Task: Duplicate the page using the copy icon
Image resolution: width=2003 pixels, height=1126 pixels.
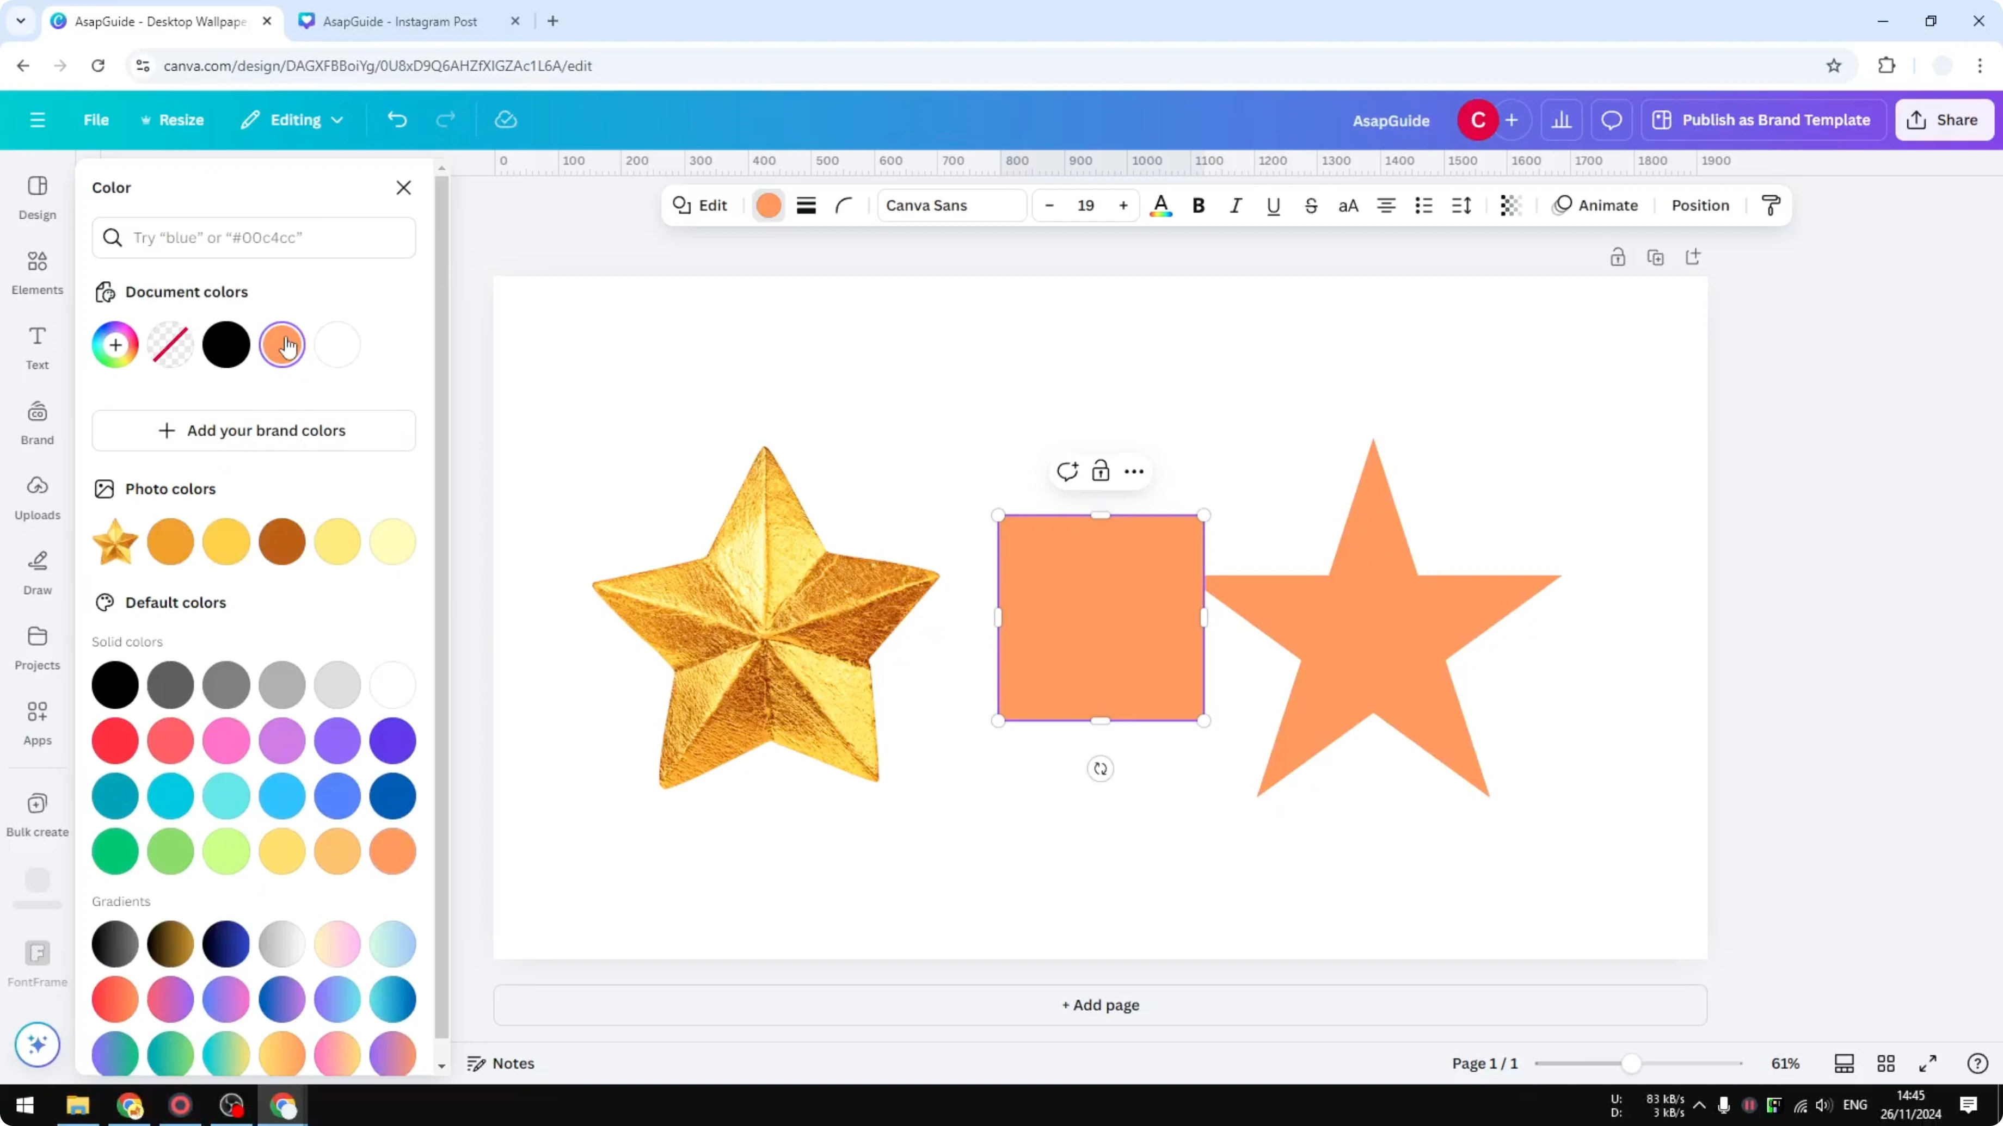Action: click(x=1656, y=257)
